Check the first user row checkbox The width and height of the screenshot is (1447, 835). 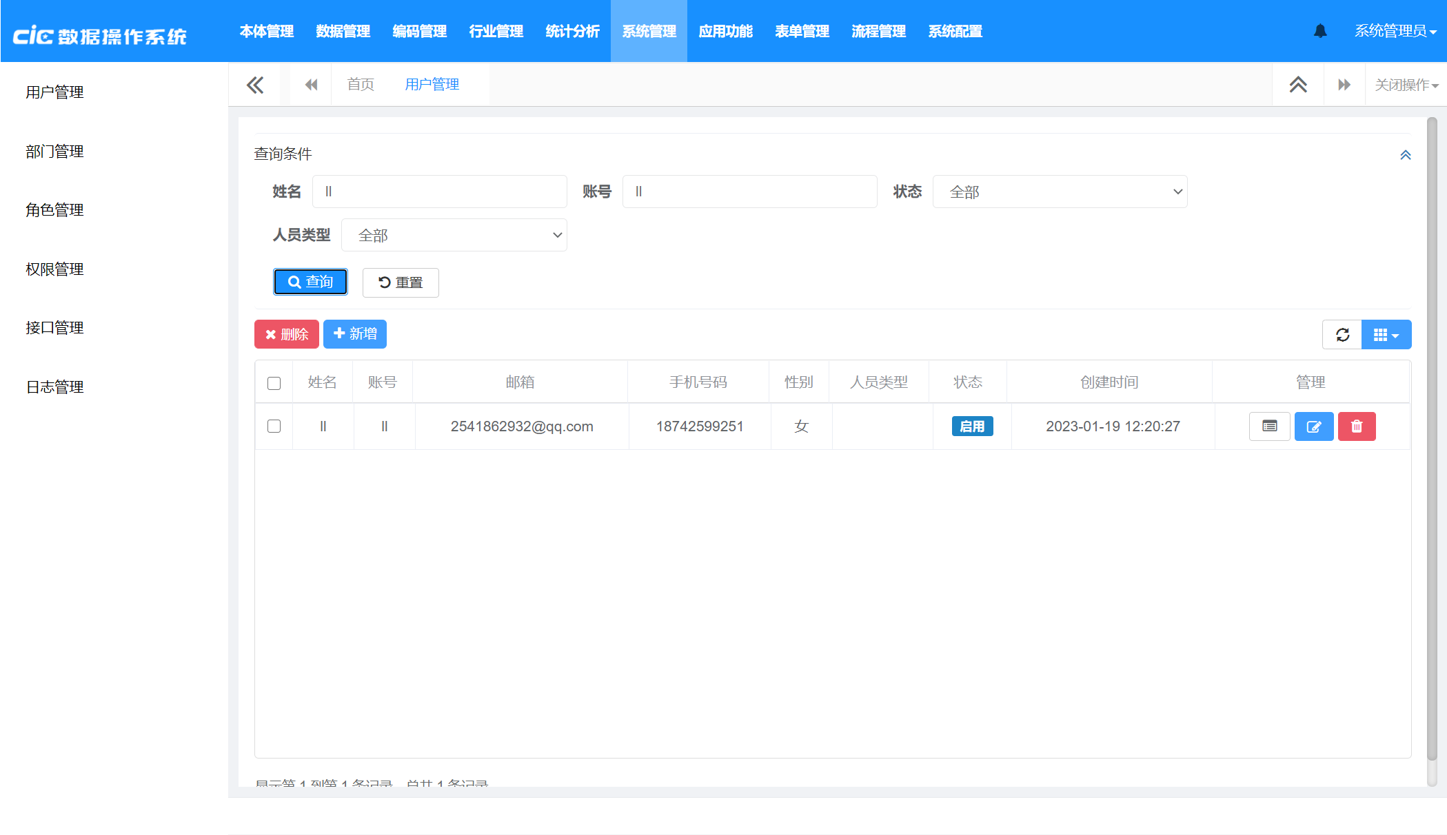274,426
